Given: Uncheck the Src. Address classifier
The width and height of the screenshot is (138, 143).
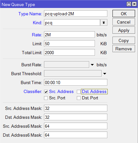Looking at the screenshot, I should (46, 92).
